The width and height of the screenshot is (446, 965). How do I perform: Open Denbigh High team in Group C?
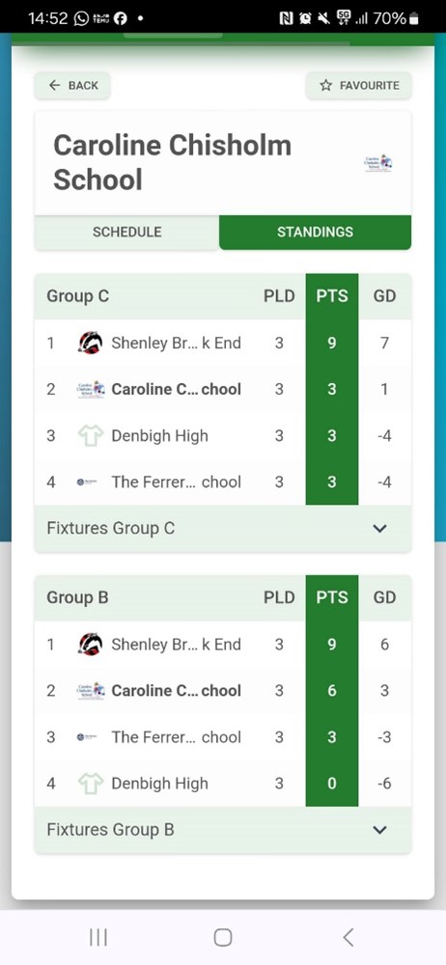(159, 436)
